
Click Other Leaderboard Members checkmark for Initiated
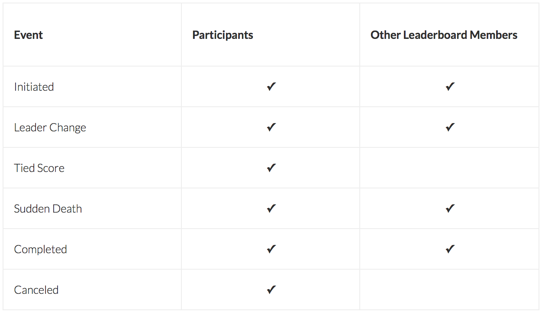[450, 87]
